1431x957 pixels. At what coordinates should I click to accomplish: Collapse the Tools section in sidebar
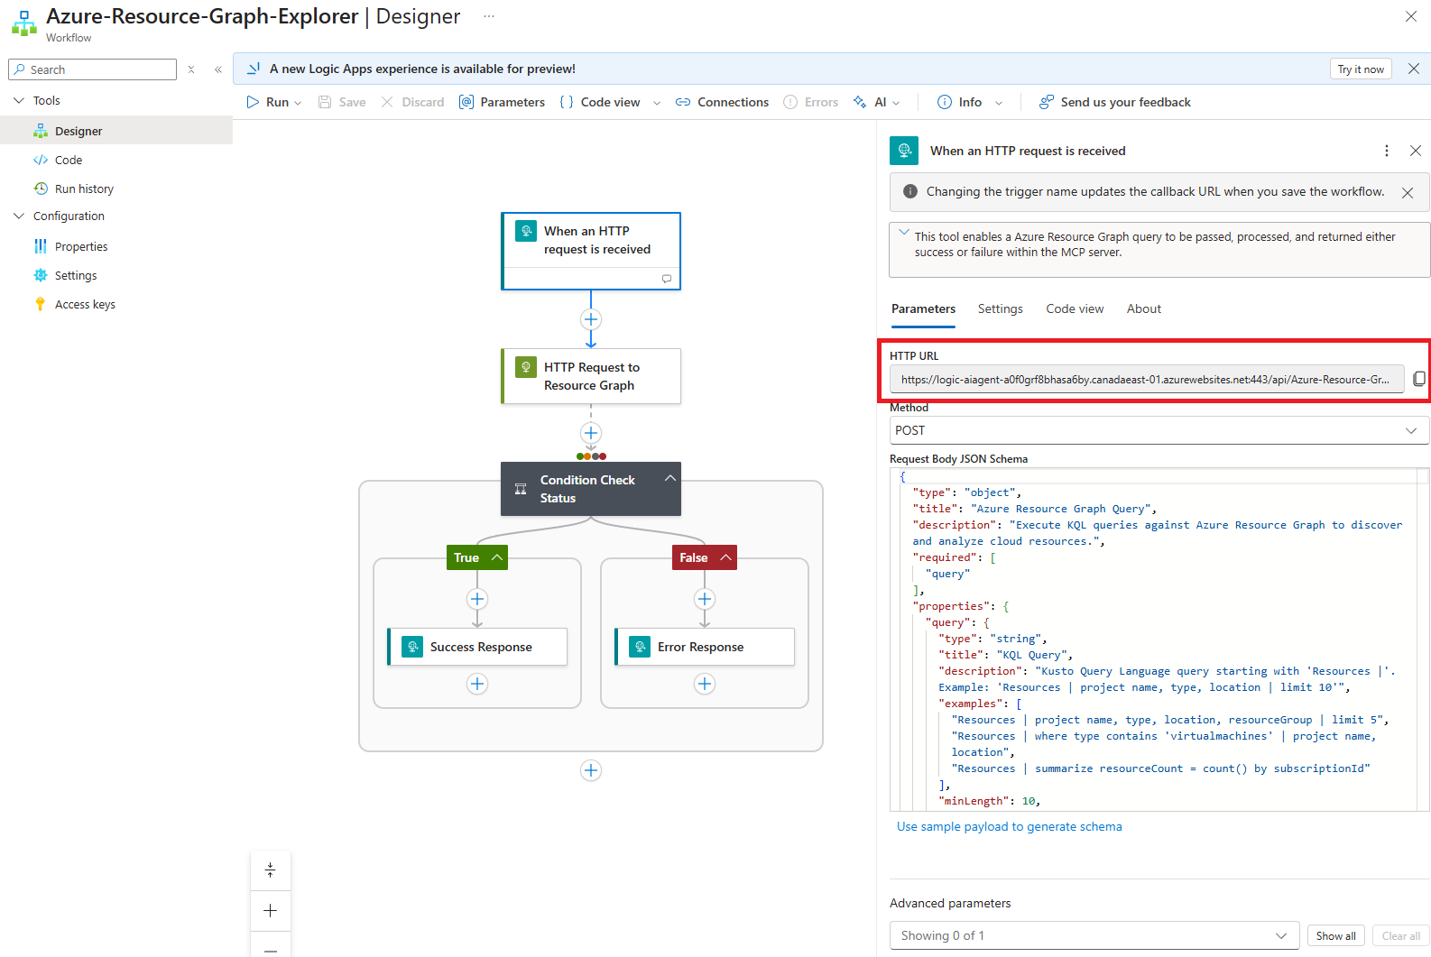coord(19,100)
